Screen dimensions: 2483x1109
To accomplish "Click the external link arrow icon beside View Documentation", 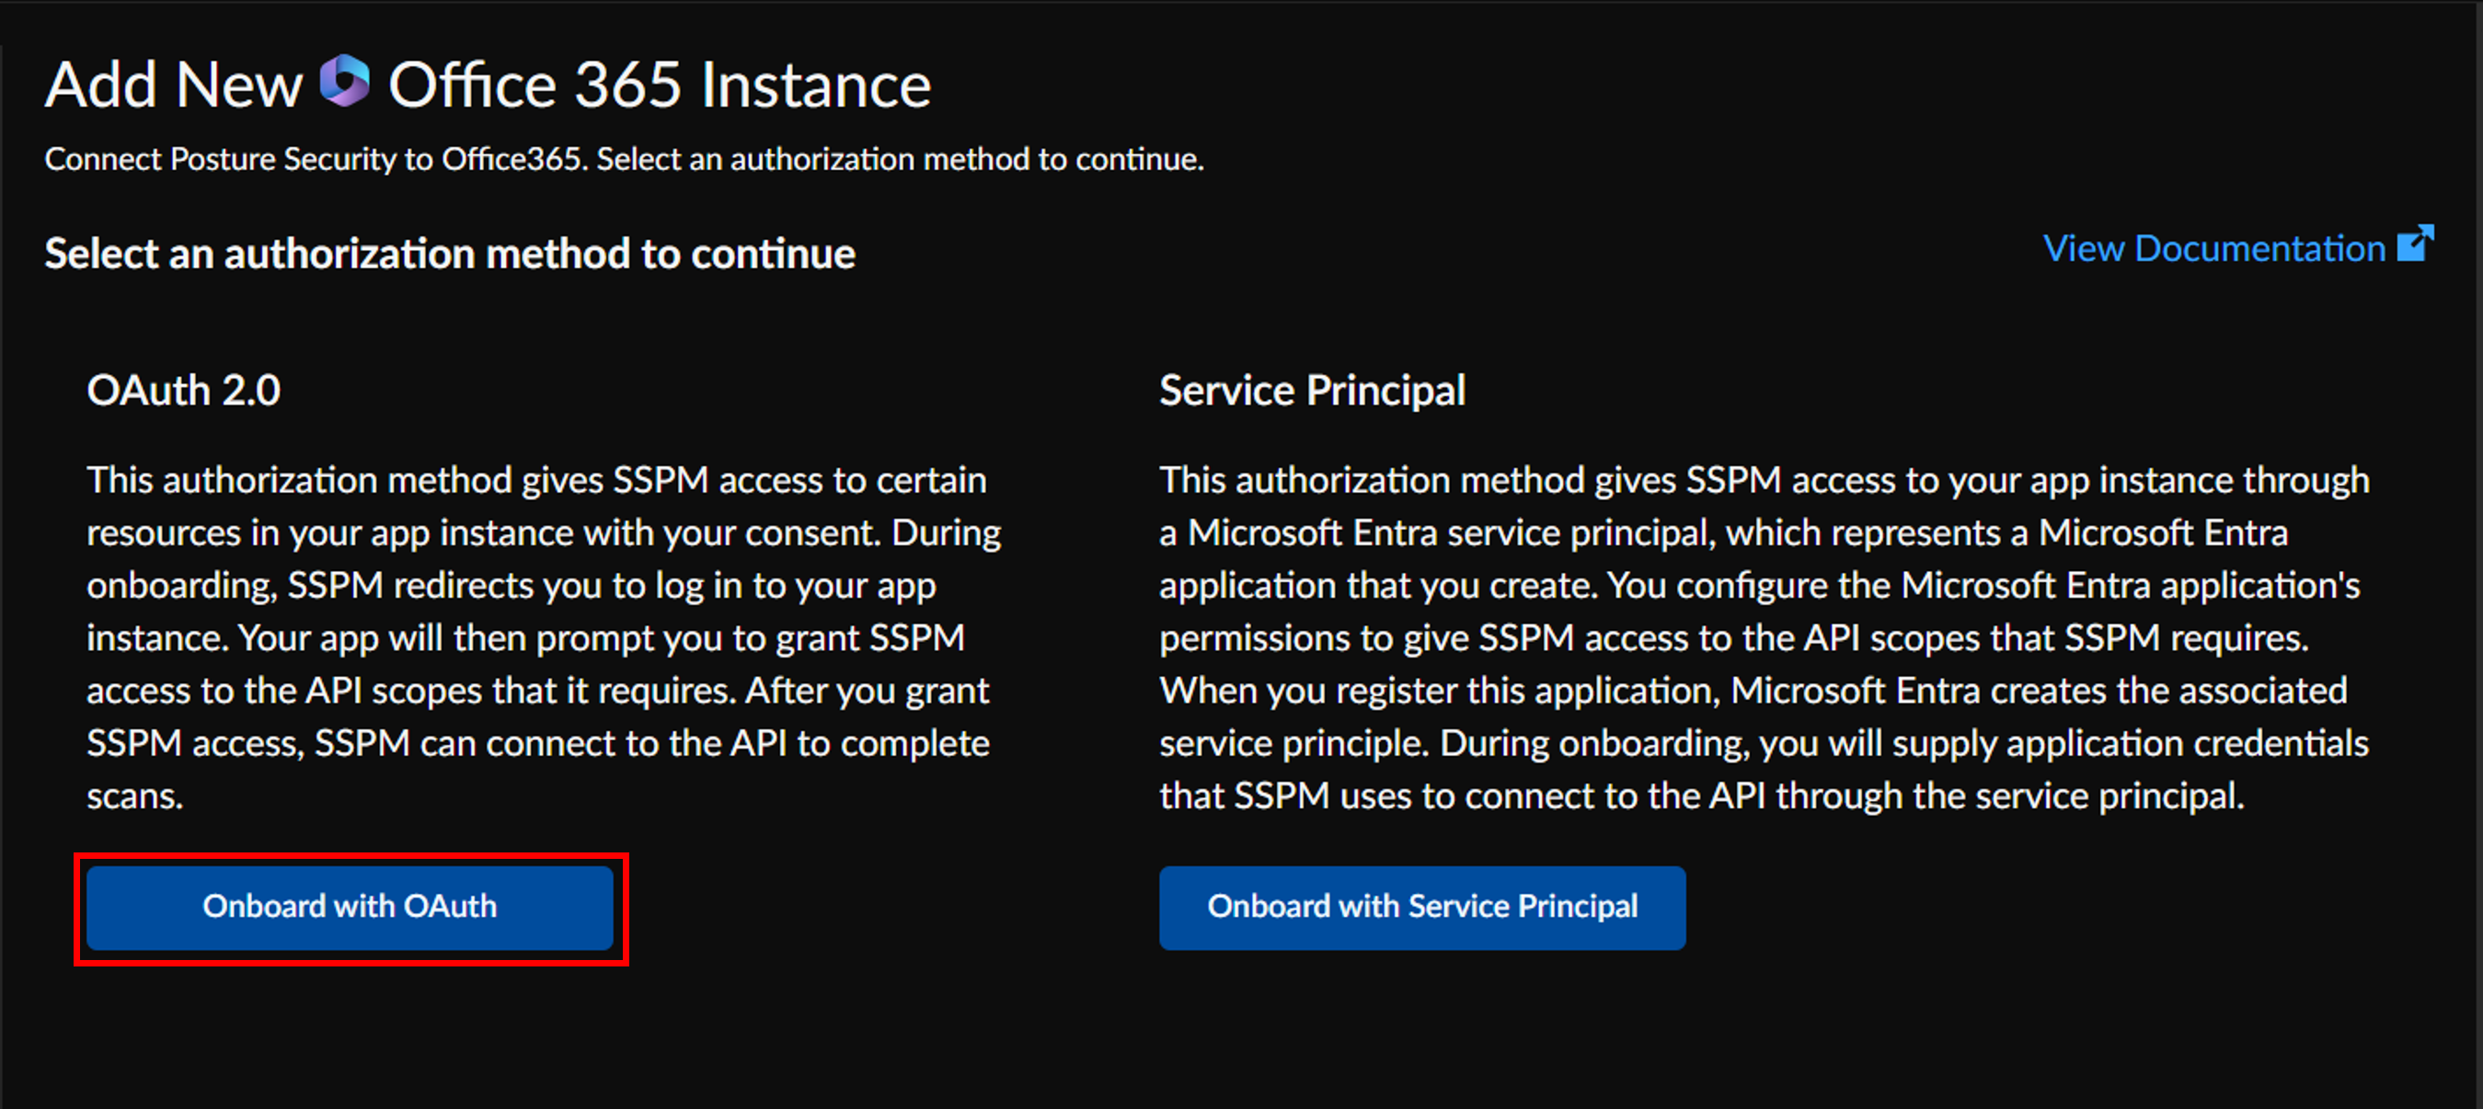I will tap(2416, 244).
